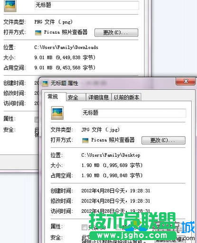
Task: Close the 无标题 属性 dialog
Action: [186, 81]
